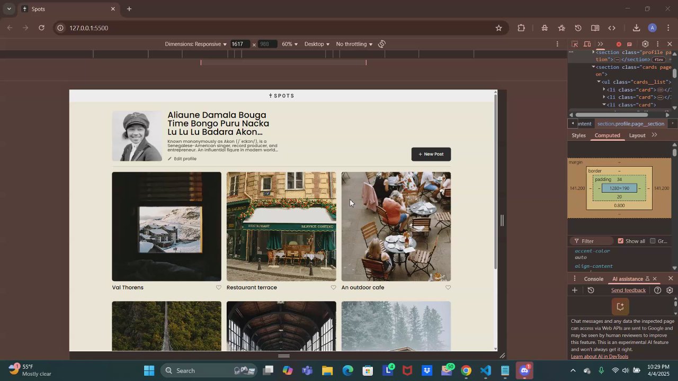Click the New Post button
The image size is (678, 381).
(x=431, y=154)
